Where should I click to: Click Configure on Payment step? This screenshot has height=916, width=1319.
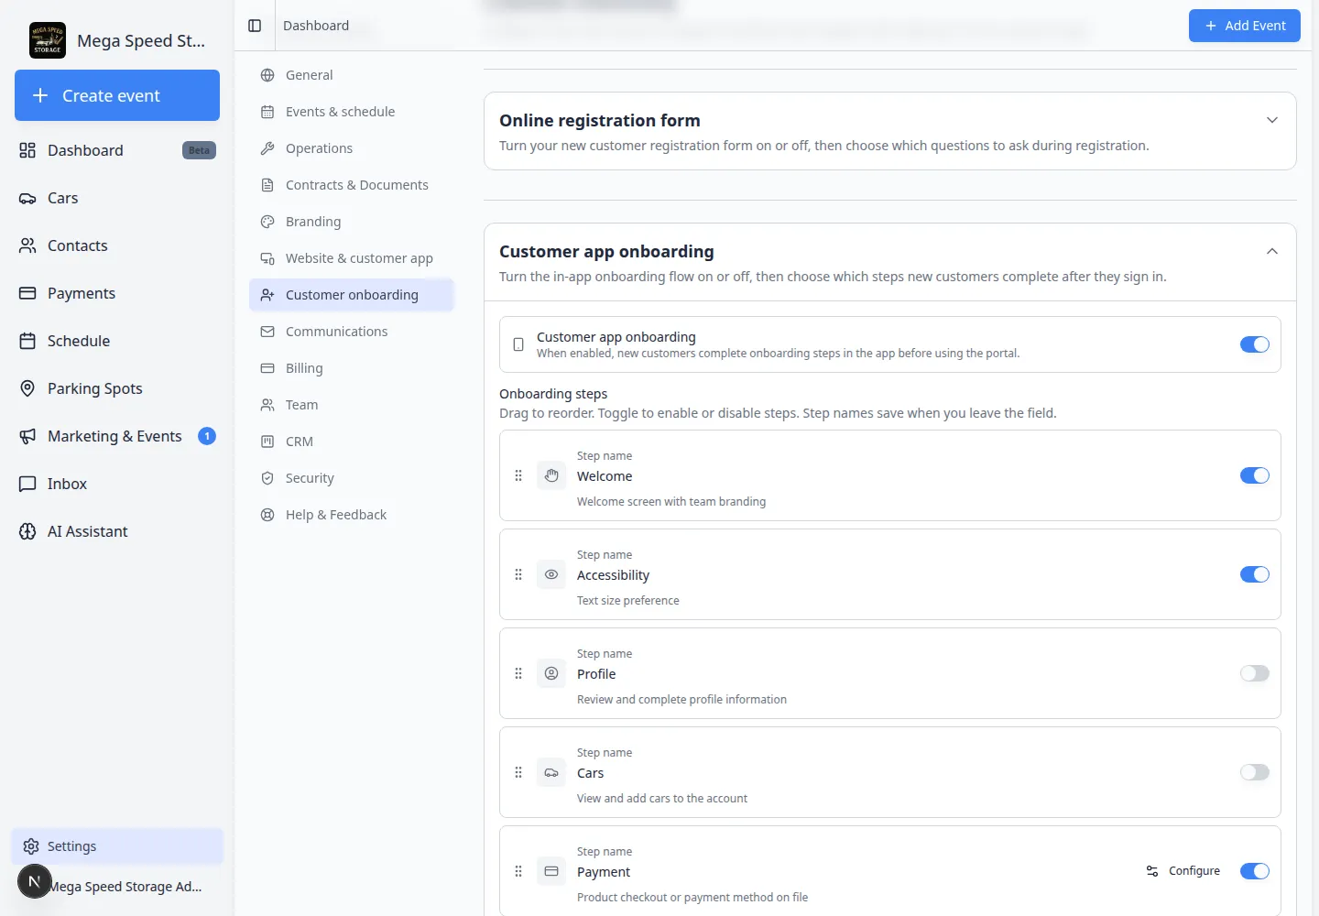point(1183,871)
